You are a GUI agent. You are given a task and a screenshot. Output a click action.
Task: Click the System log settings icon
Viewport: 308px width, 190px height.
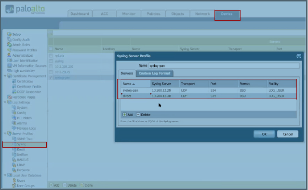[14, 107]
